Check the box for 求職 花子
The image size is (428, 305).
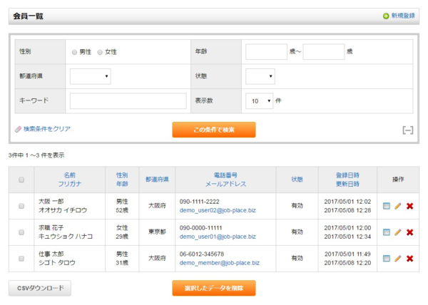point(21,232)
